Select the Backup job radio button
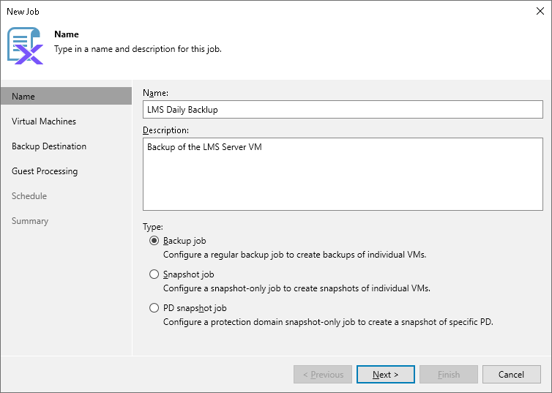 tap(154, 241)
